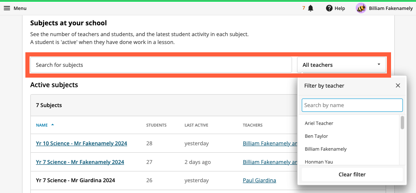
Task: Open Billiam Fakenamely account name in header
Action: (x=391, y=8)
